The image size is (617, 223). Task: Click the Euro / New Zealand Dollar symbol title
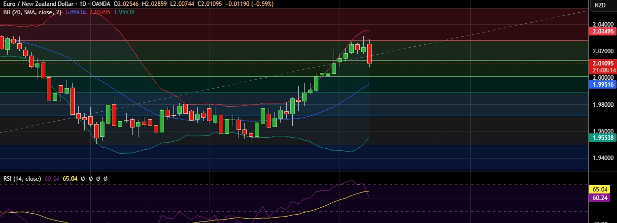(x=38, y=5)
